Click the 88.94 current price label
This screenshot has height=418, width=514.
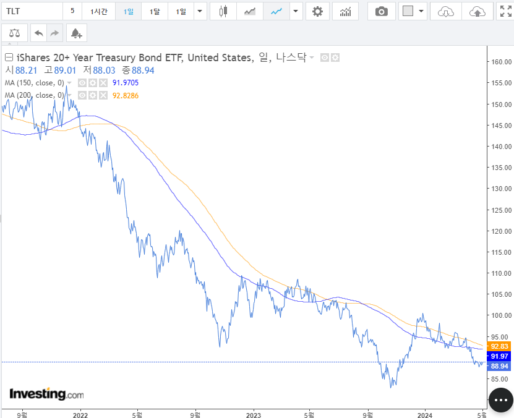tap(499, 366)
